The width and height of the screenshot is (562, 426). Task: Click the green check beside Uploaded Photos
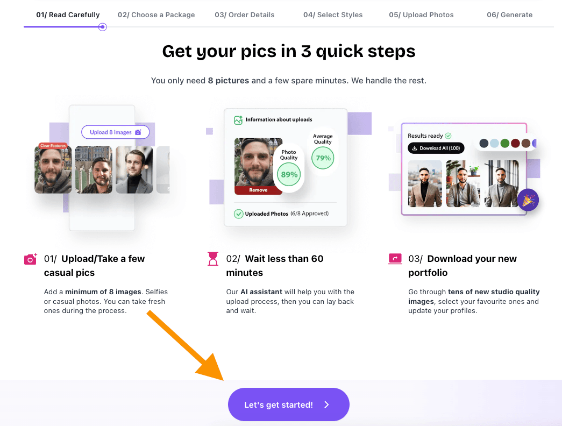238,214
